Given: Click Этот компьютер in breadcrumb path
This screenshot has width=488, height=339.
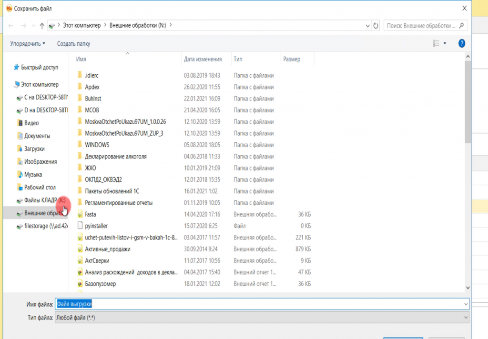Looking at the screenshot, I should click(x=81, y=26).
